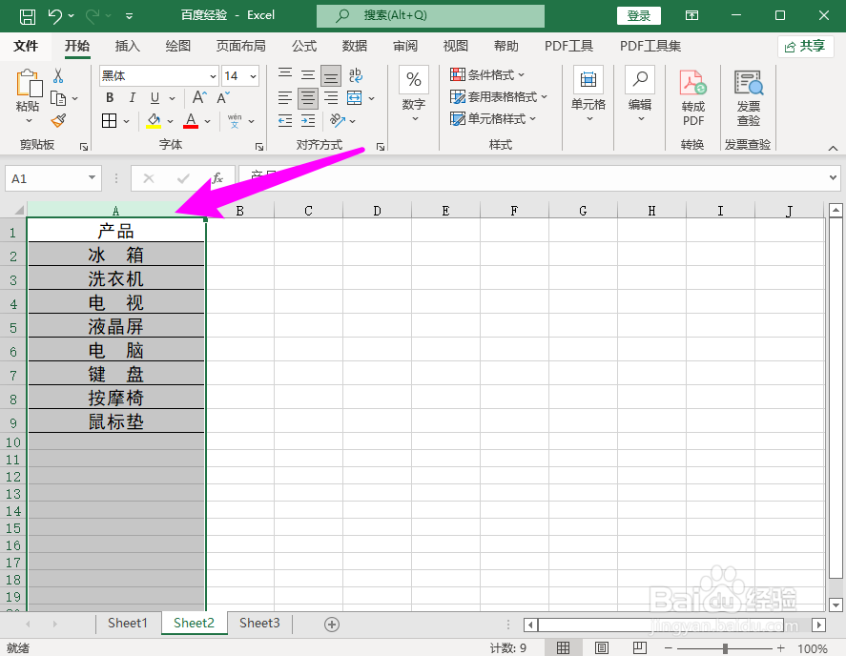Click the Invoice Check icon
This screenshot has height=656, width=846.
point(749,84)
